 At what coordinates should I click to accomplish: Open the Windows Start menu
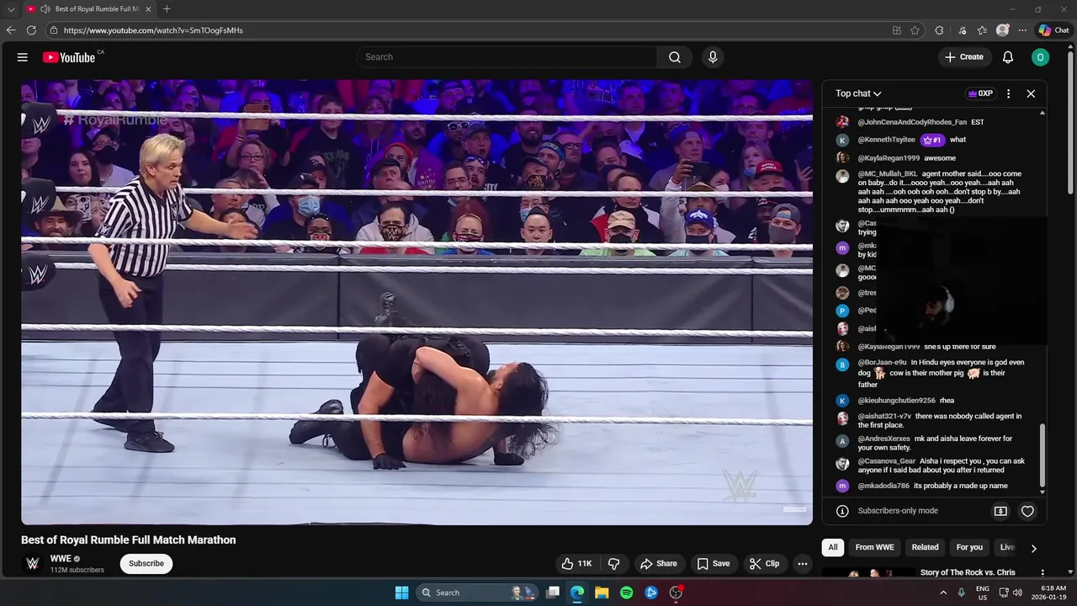pyautogui.click(x=402, y=593)
